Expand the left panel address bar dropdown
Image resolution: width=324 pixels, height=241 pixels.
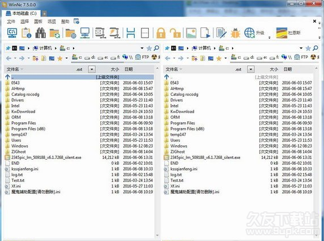pos(142,48)
